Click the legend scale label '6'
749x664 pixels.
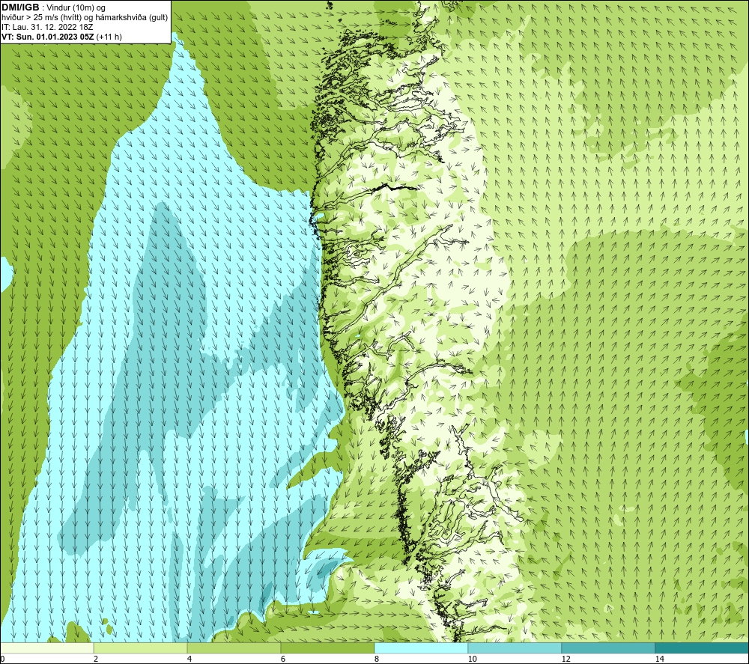coord(283,659)
